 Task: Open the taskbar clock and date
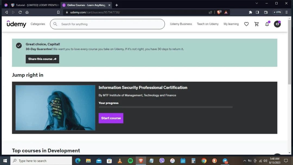point(275,161)
